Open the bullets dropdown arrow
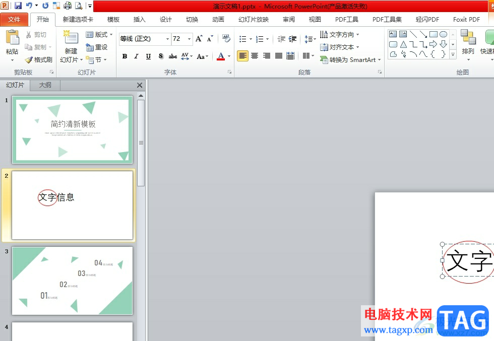Image resolution: width=494 pixels, height=341 pixels. pyautogui.click(x=251, y=39)
